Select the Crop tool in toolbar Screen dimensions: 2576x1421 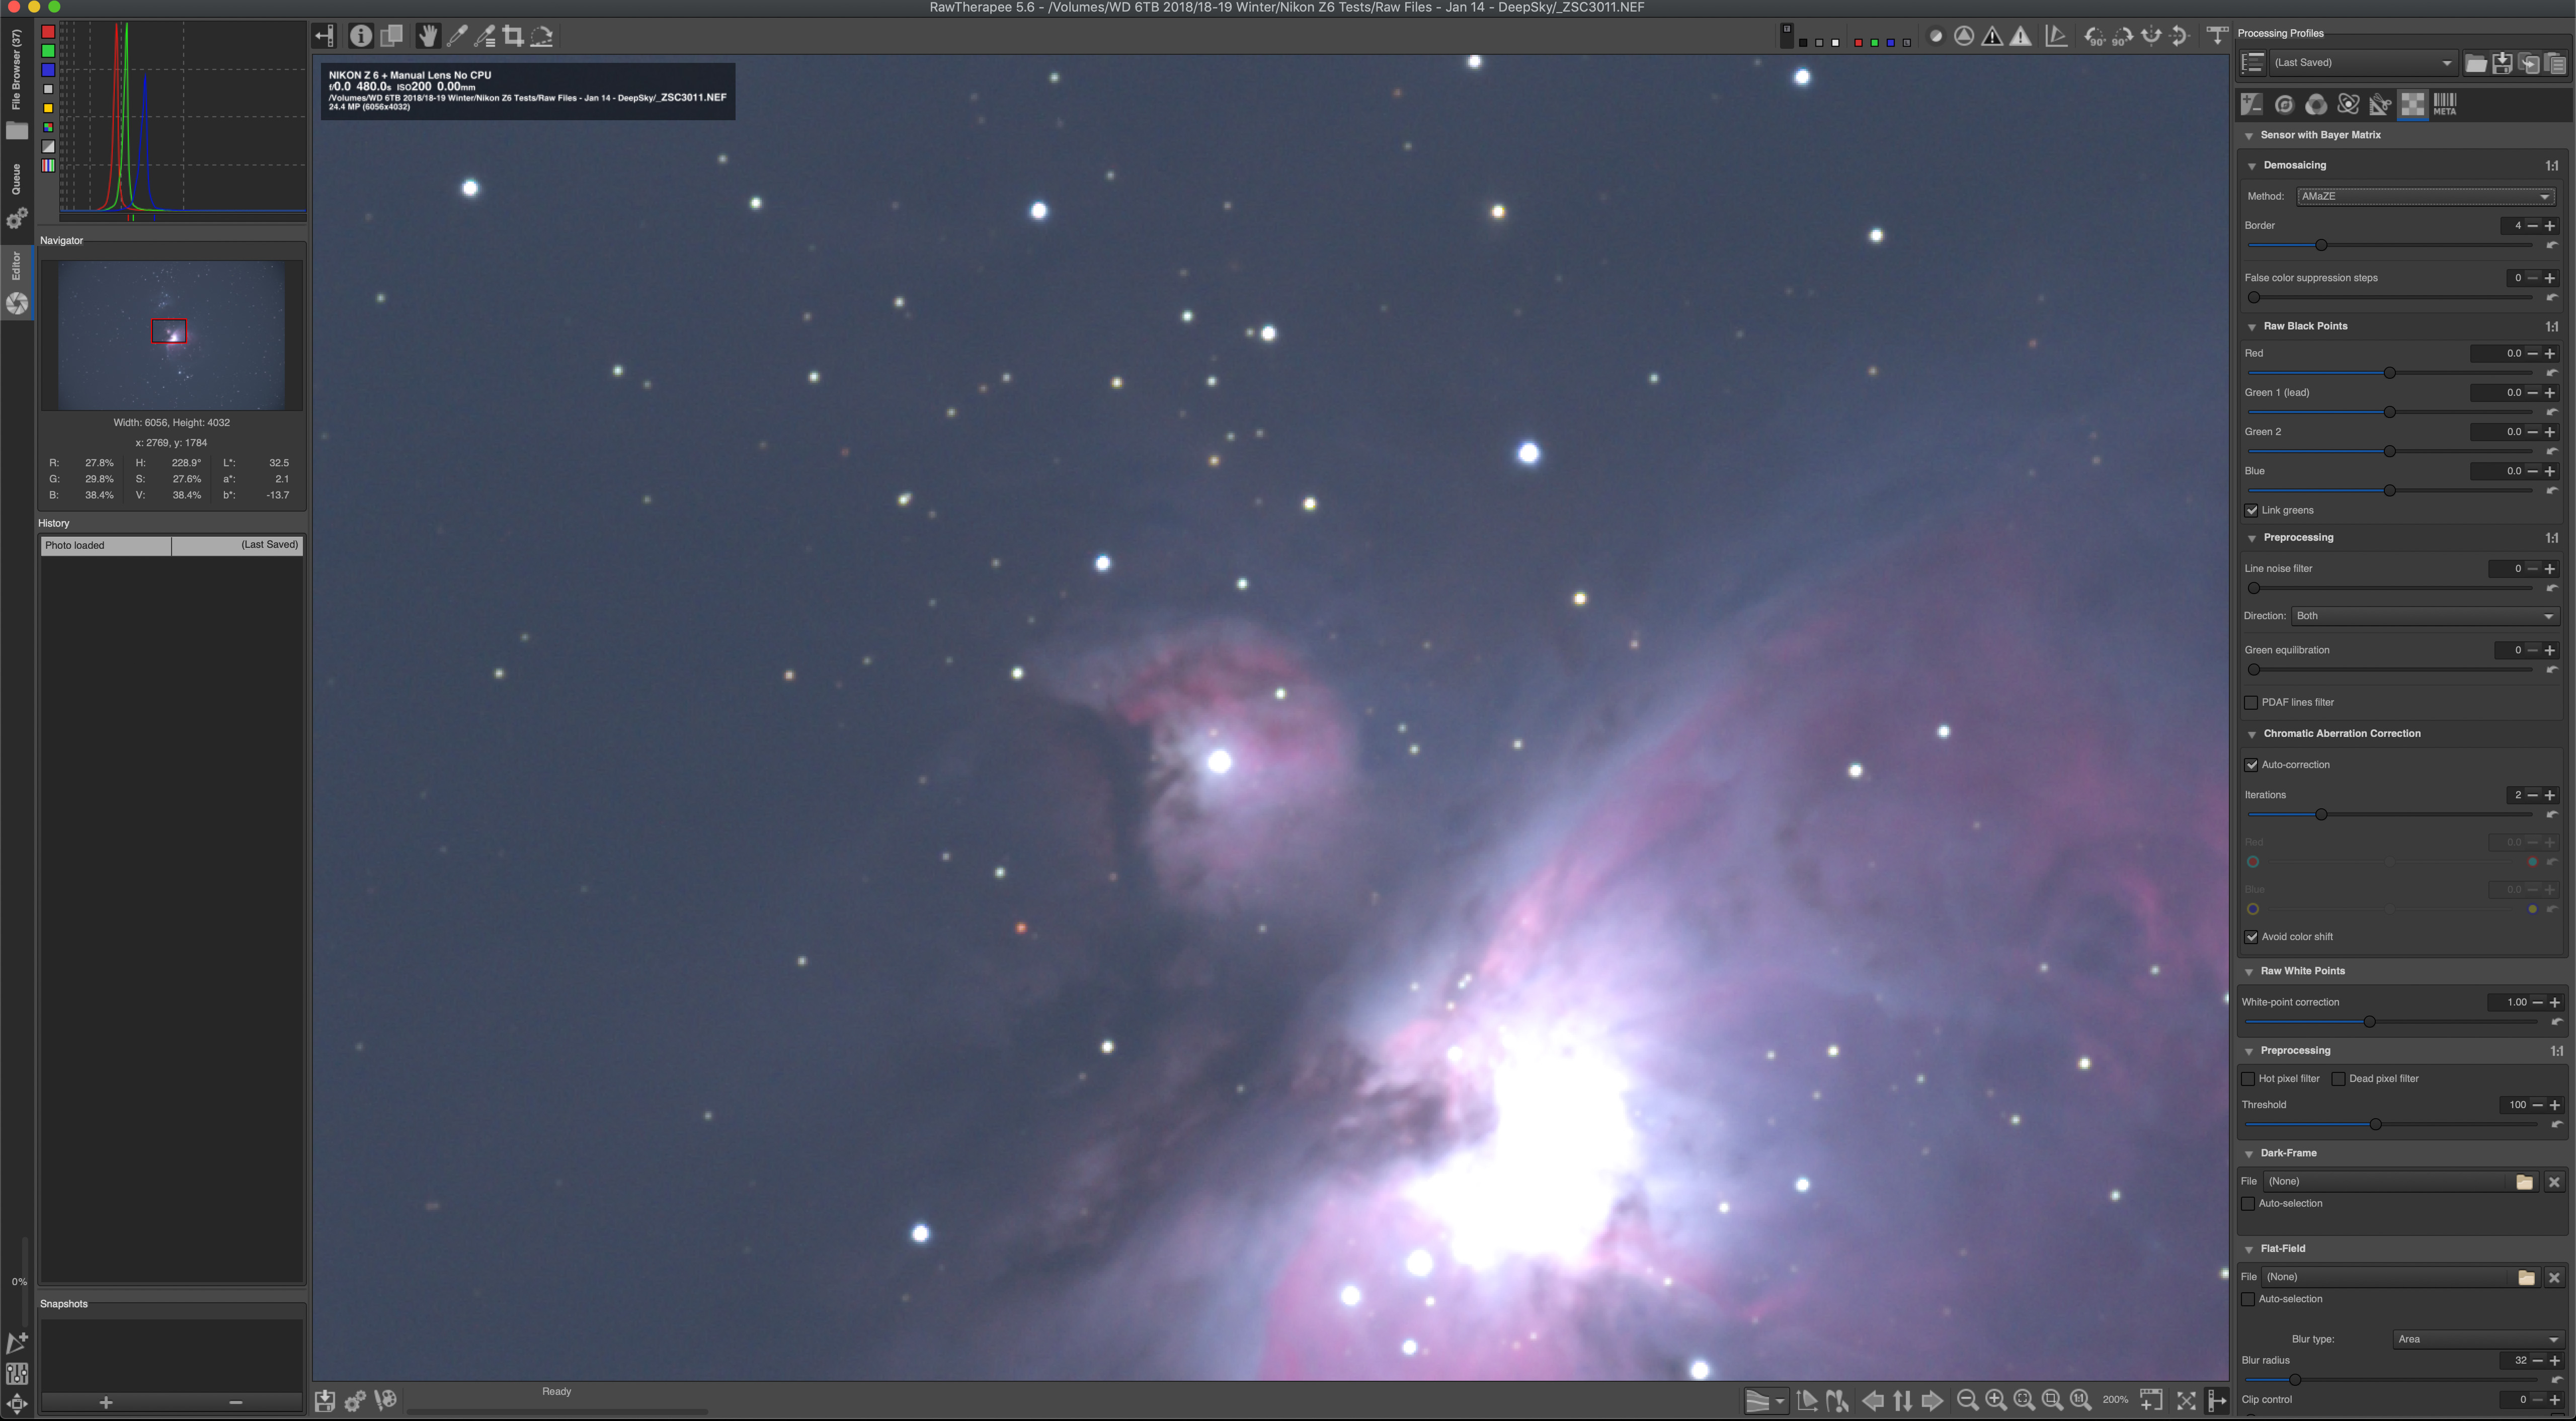[513, 37]
